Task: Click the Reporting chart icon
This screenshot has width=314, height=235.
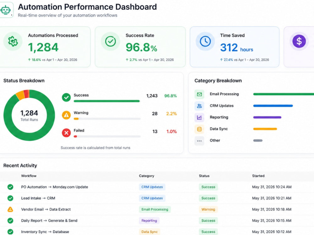Action: tap(199, 118)
